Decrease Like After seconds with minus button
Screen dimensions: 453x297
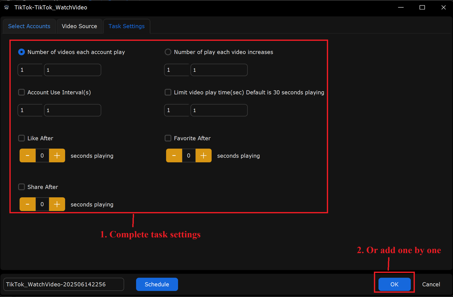pos(27,155)
